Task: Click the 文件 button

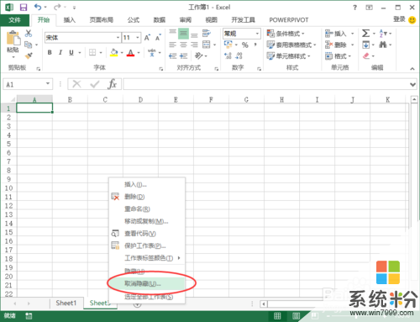Action: click(x=14, y=20)
